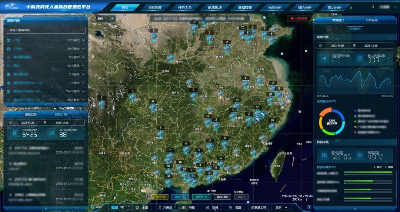The image size is (400, 212).
Task: Click the 视频 blue legend dot
Action: tap(386, 167)
